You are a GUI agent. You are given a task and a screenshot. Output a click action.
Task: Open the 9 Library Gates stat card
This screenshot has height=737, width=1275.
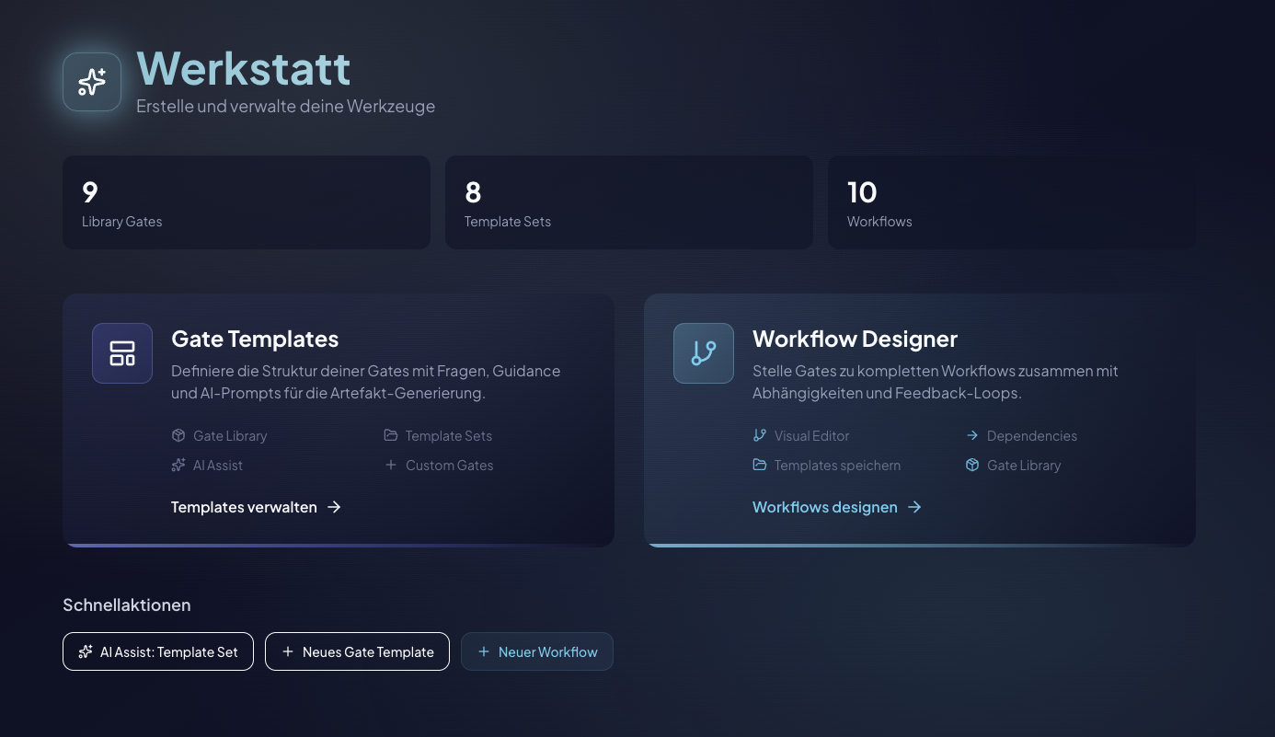point(247,202)
